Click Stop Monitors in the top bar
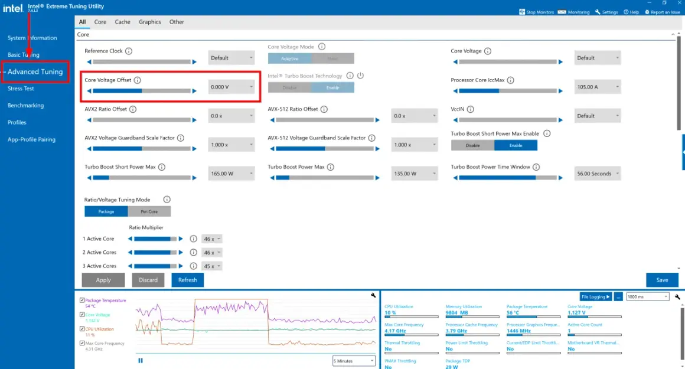This screenshot has width=685, height=369. [x=536, y=12]
